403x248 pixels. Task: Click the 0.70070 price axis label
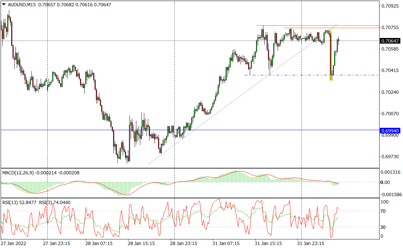[x=390, y=114]
